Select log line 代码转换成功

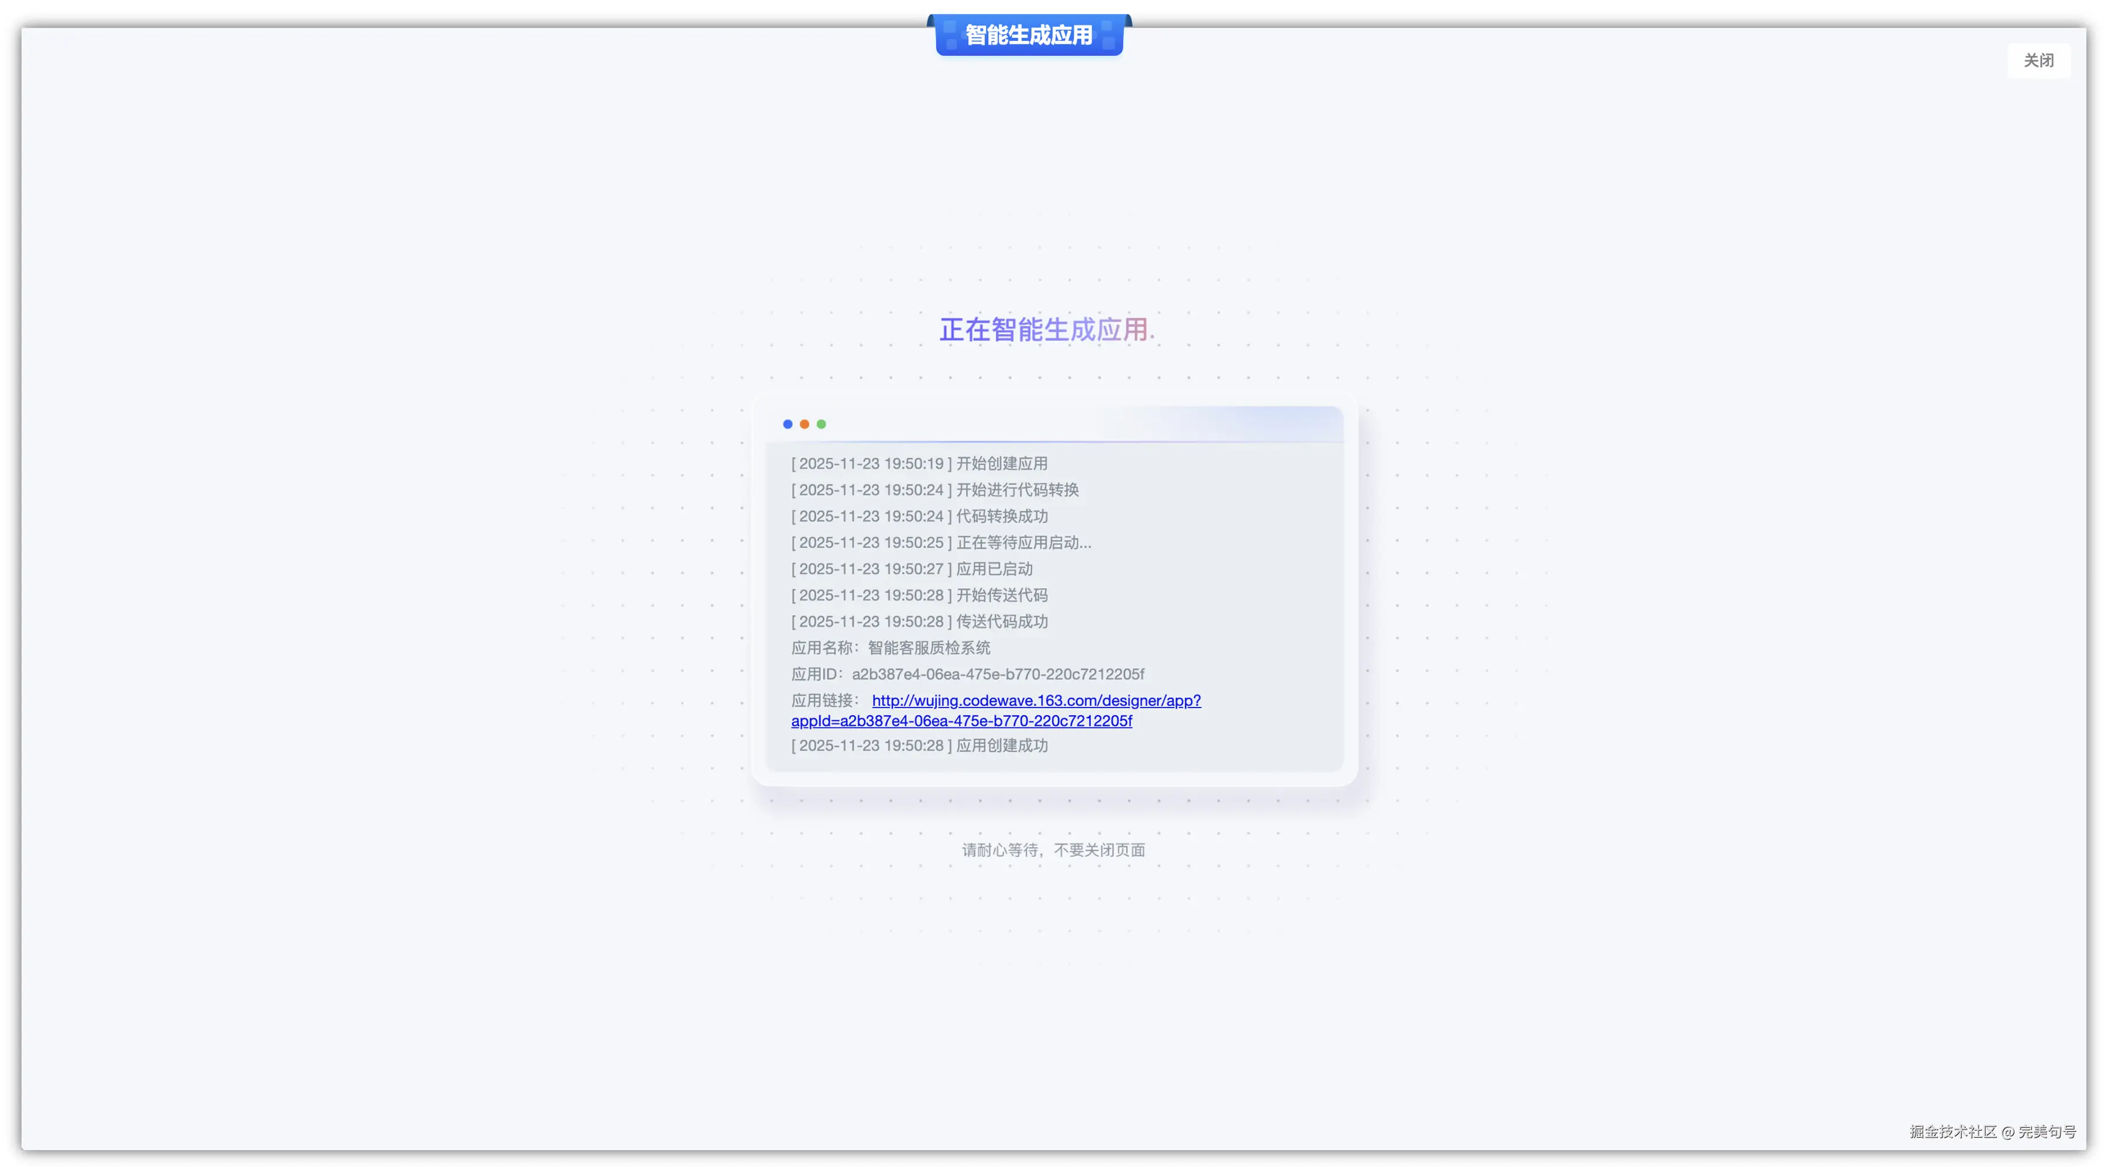click(919, 516)
